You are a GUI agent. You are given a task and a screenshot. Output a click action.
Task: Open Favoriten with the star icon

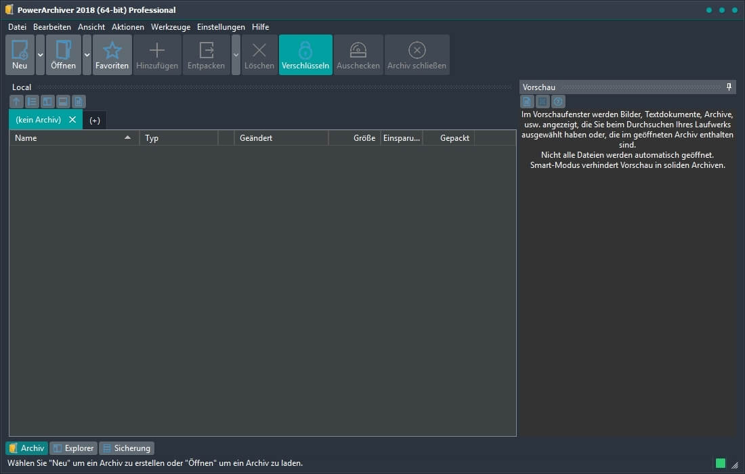112,51
